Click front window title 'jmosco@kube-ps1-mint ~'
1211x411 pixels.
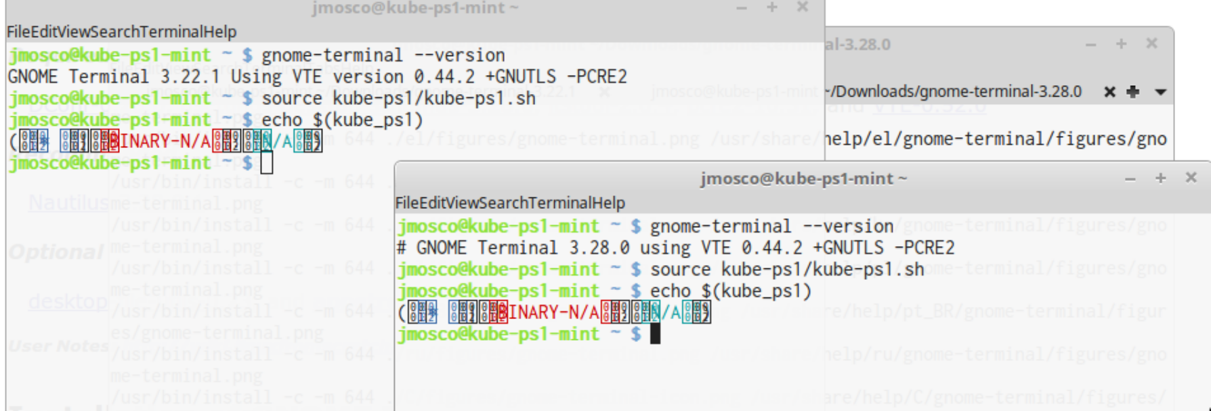click(803, 178)
